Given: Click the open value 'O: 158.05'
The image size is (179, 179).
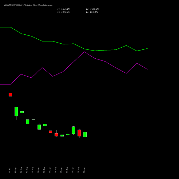Looking at the screenshot, I should [x=63, y=12].
